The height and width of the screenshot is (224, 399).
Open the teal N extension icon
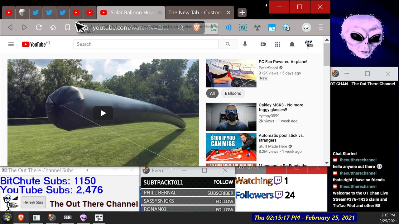click(243, 28)
